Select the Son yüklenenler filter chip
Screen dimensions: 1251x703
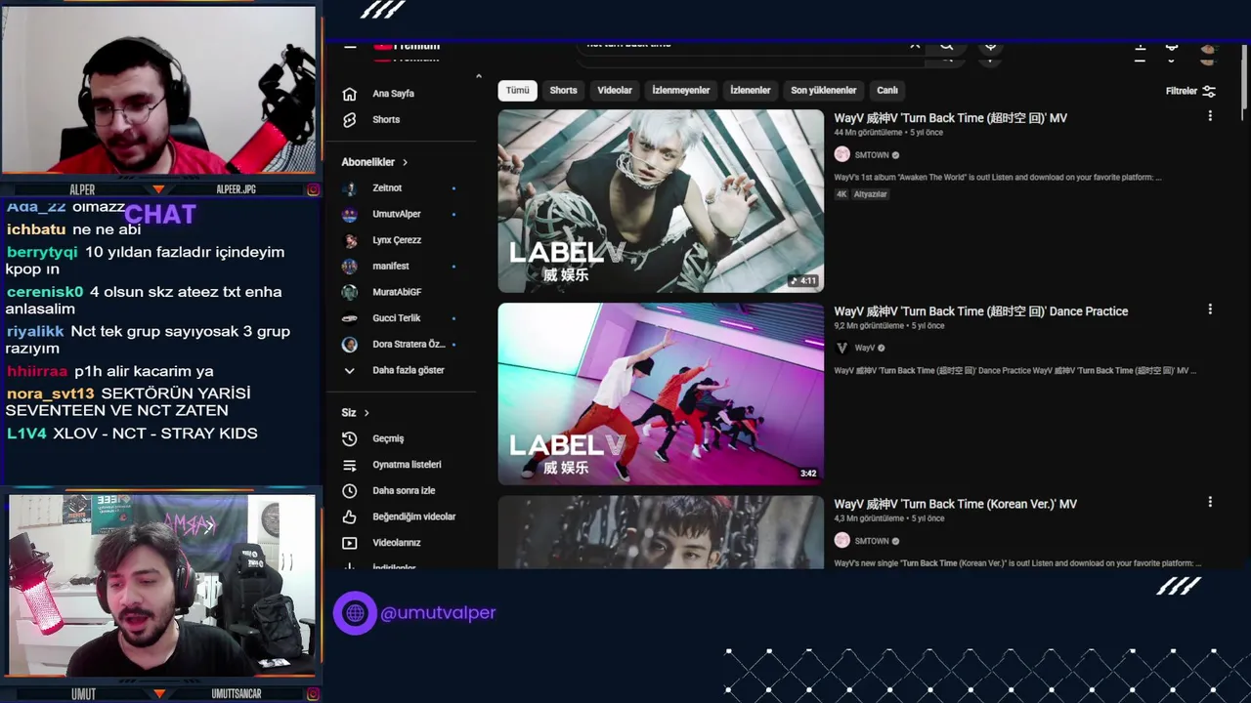pos(824,90)
